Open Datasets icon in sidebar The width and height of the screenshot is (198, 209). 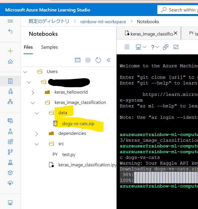(10, 121)
